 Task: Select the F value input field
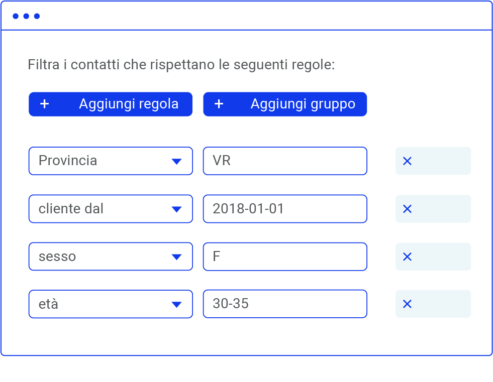point(284,256)
